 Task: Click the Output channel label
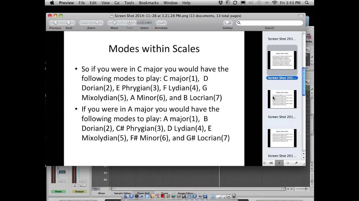point(79,192)
